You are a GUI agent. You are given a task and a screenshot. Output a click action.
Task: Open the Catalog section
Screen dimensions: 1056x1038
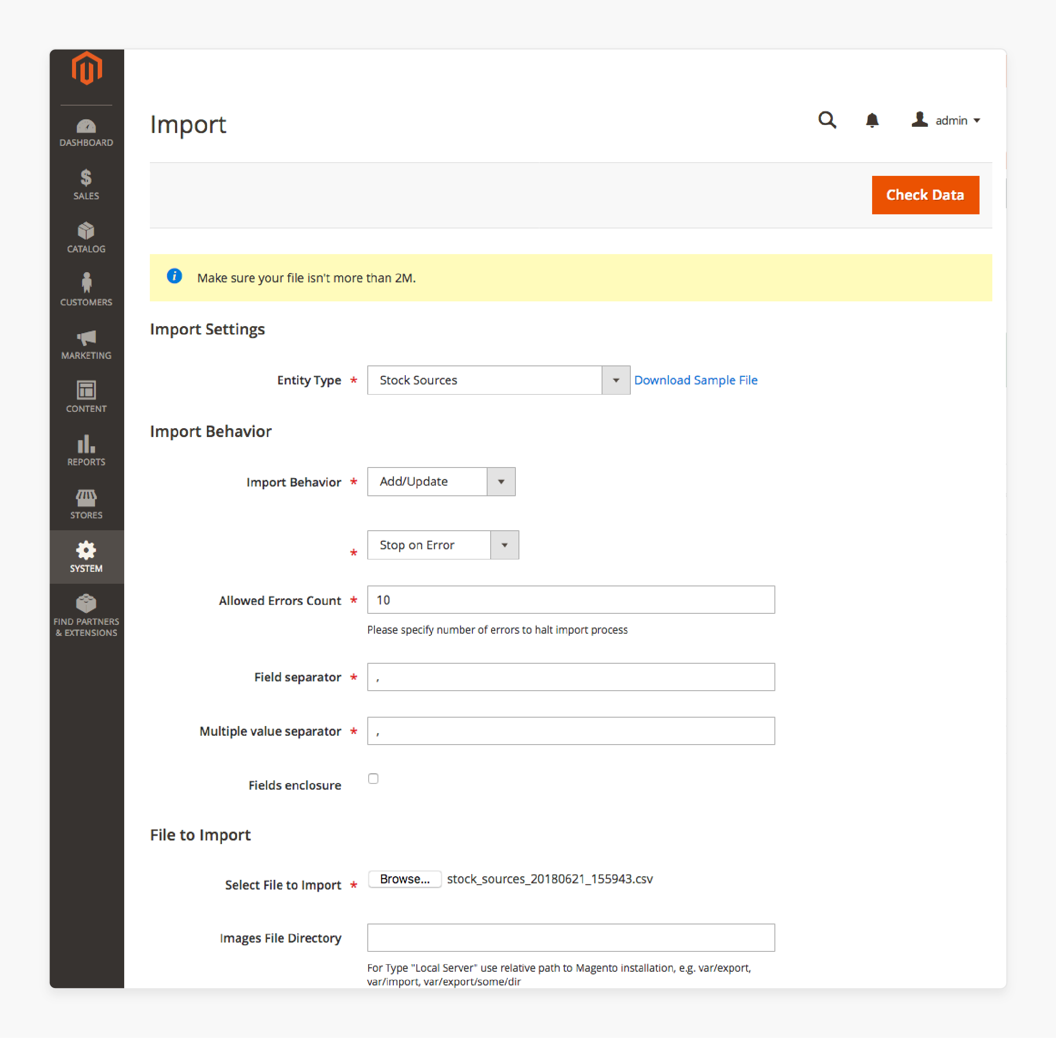pos(86,238)
